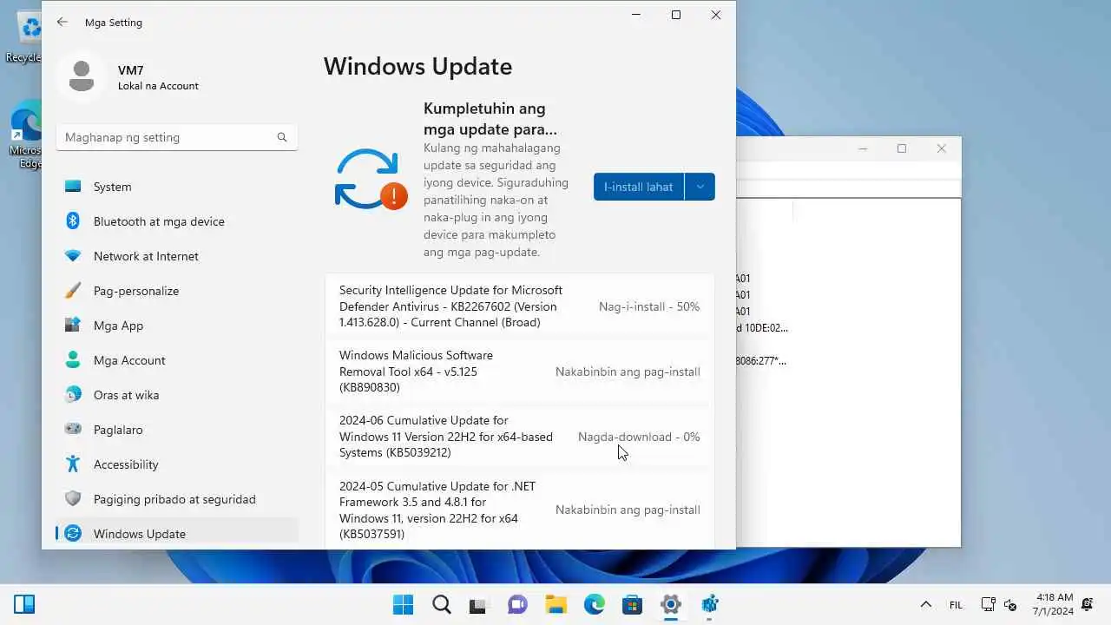Open File Explorer from taskbar

click(555, 604)
